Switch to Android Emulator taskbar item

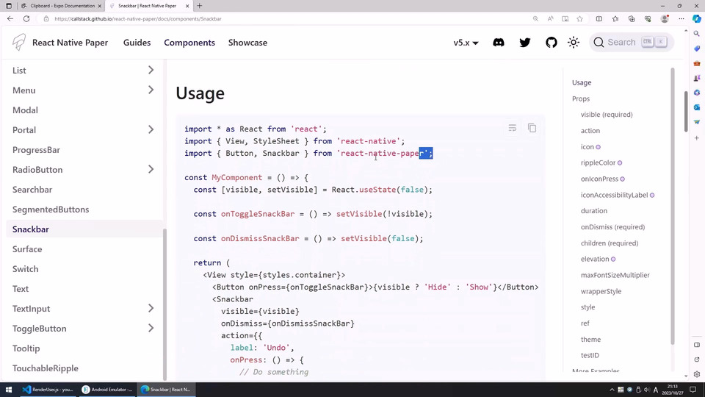pyautogui.click(x=108, y=390)
